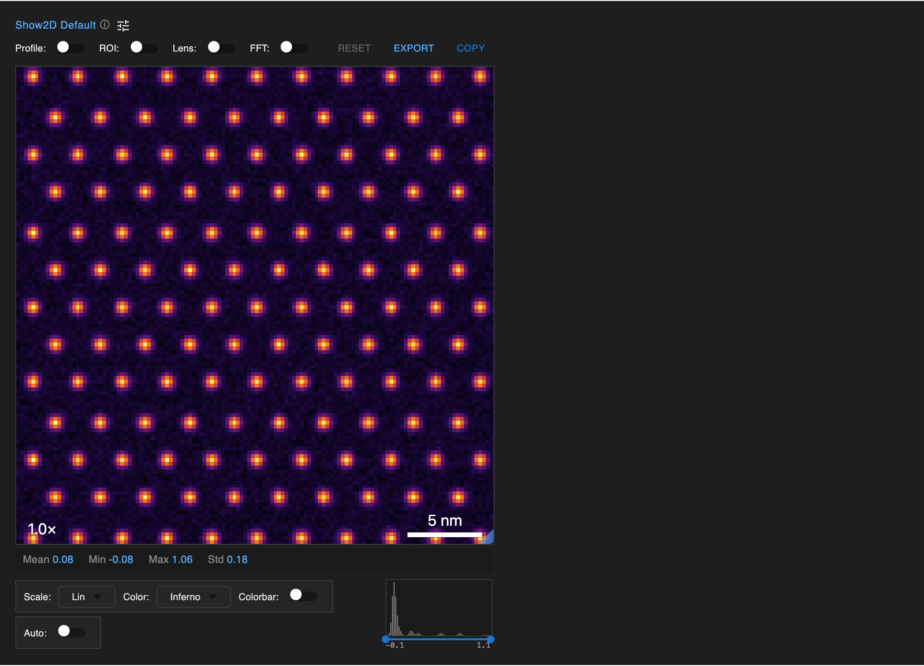Copy the image using COPY
This screenshot has height=666, width=924.
470,48
